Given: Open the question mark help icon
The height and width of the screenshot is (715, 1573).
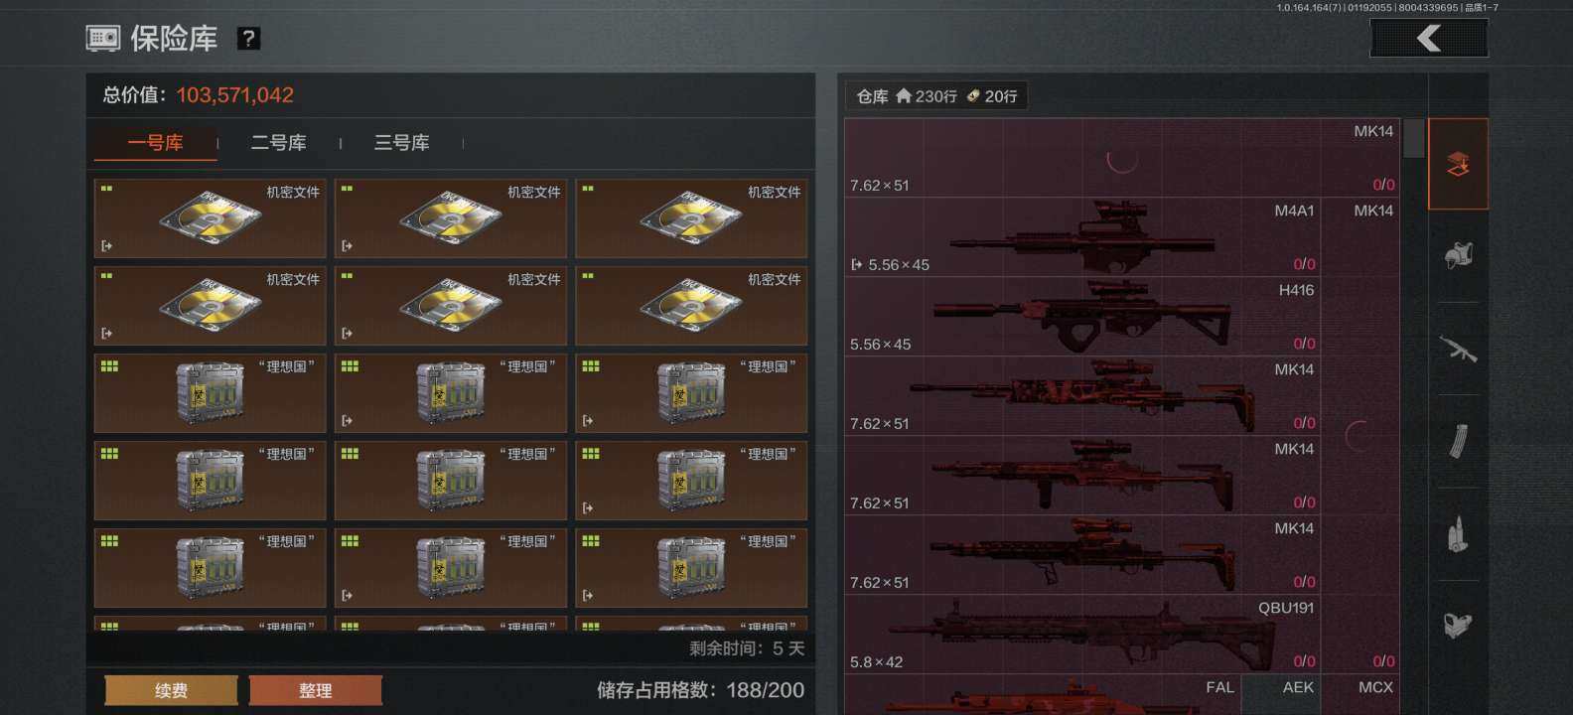Looking at the screenshot, I should (248, 39).
